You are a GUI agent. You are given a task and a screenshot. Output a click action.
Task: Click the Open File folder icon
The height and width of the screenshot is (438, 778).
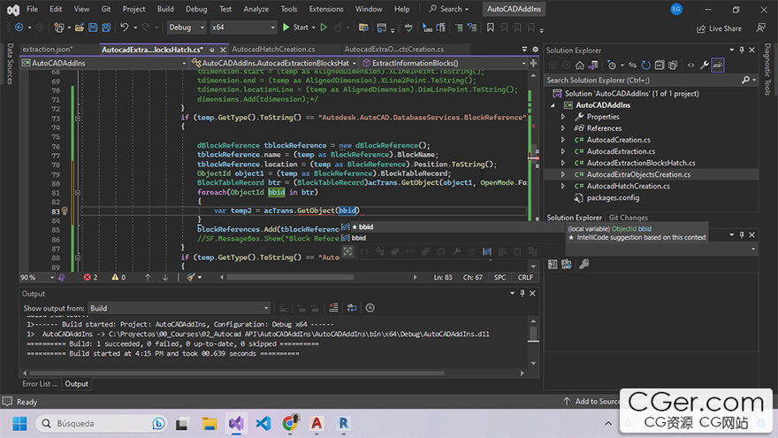80,27
